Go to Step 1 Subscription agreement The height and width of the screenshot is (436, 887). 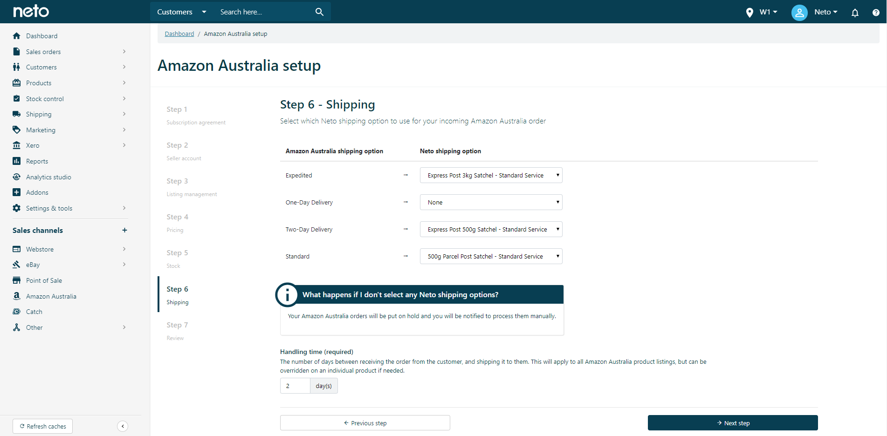pos(196,115)
